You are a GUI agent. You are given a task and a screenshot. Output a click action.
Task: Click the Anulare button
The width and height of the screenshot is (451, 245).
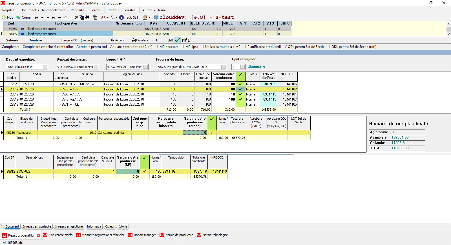point(36,40)
